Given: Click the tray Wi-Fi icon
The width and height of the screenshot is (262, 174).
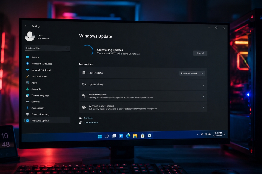Looking at the screenshot, I should click(202, 134).
